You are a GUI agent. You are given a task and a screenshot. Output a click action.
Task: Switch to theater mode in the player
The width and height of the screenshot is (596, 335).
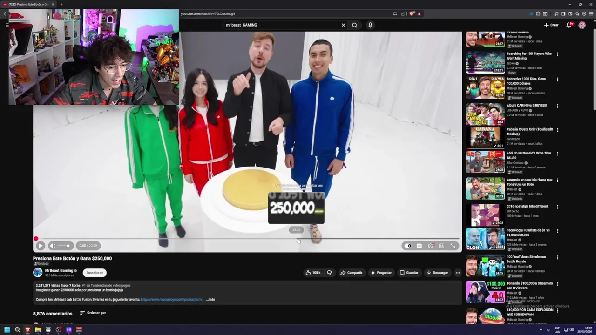pos(441,246)
